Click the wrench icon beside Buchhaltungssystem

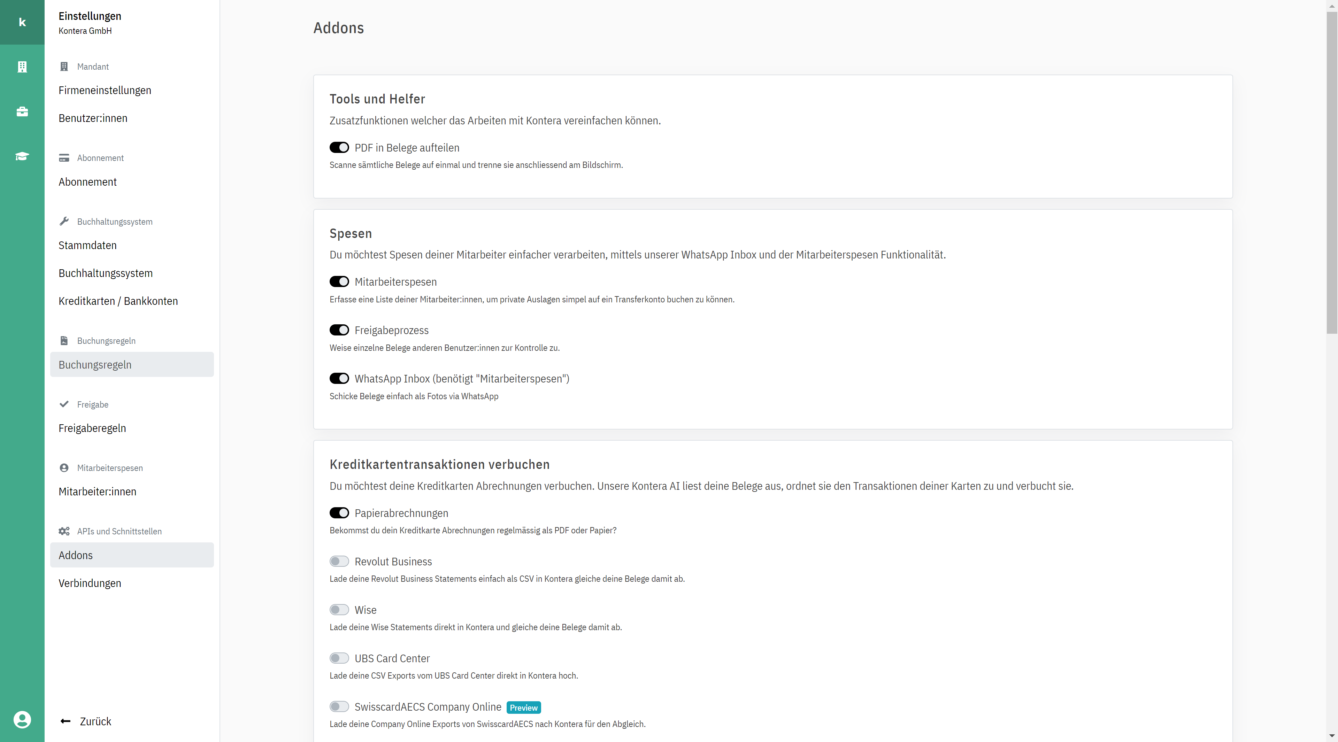point(64,221)
